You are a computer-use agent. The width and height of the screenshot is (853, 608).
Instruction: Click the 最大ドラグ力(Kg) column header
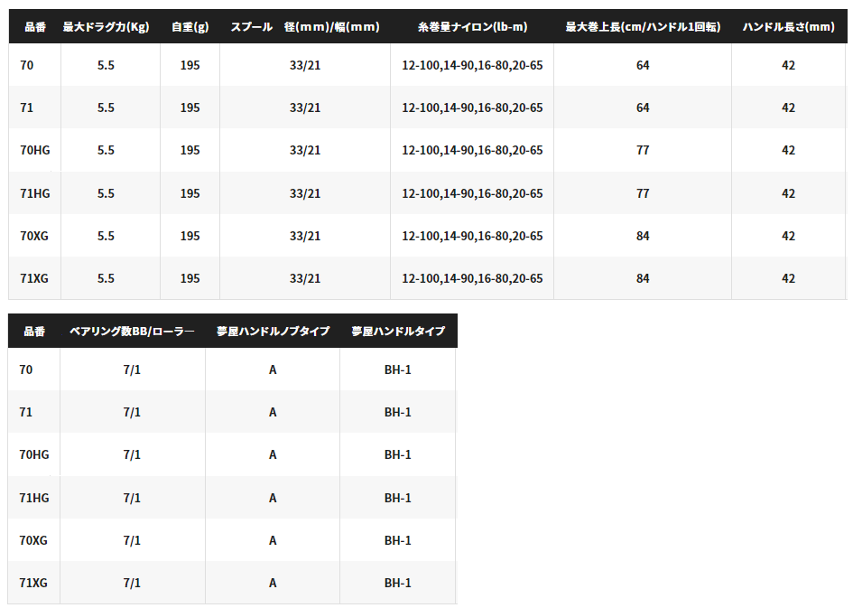[x=106, y=27]
